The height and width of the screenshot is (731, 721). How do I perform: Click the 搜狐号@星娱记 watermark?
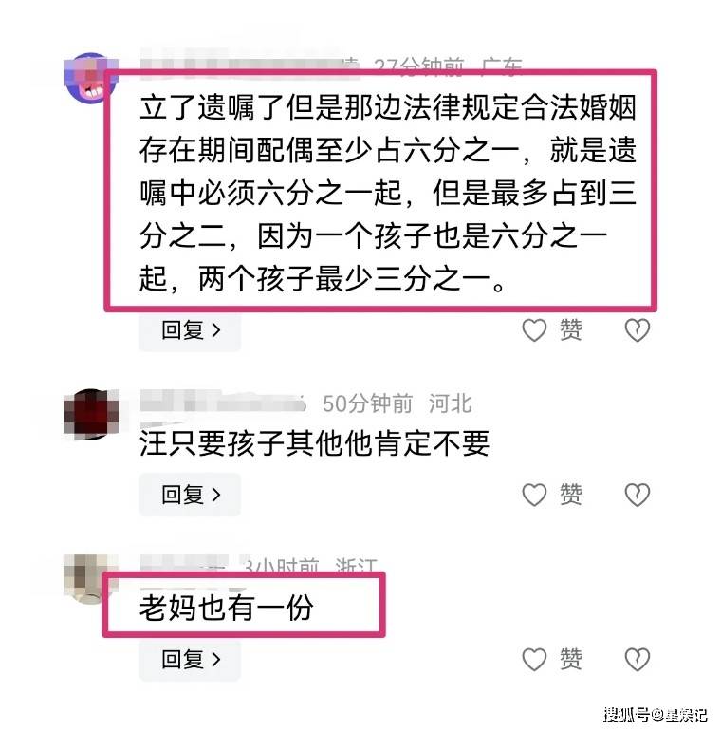click(x=656, y=714)
